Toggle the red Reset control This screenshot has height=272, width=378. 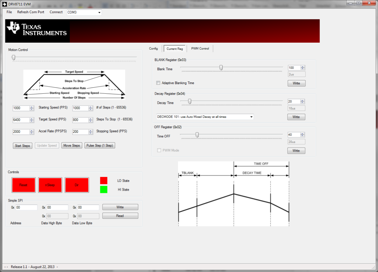[x=24, y=185]
